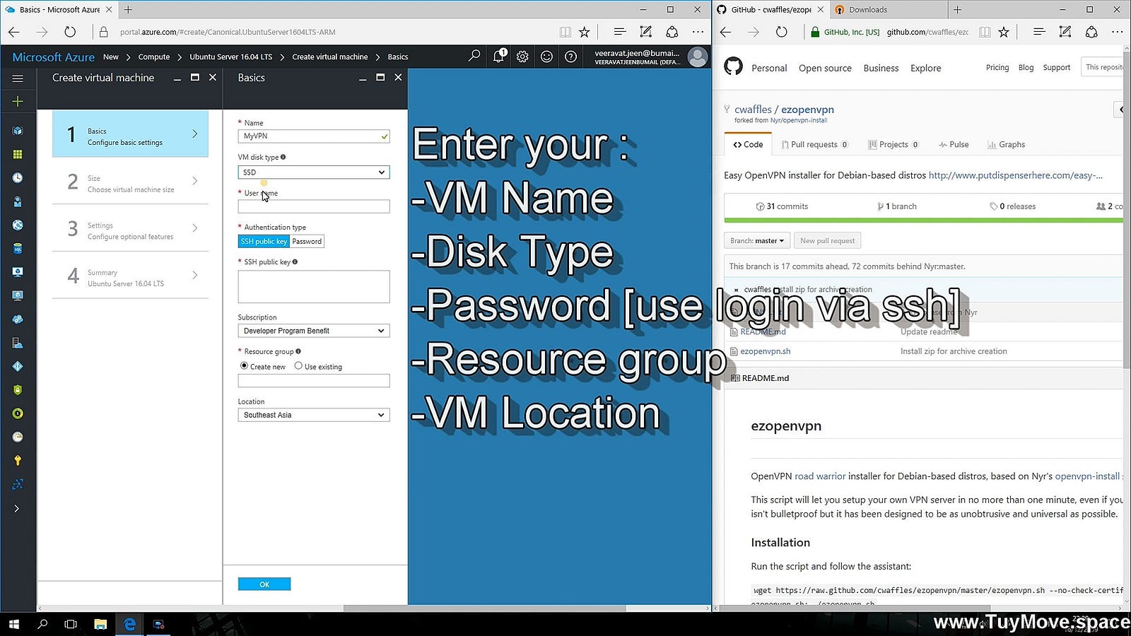
Task: Click VM disk type info icon
Action: click(283, 157)
